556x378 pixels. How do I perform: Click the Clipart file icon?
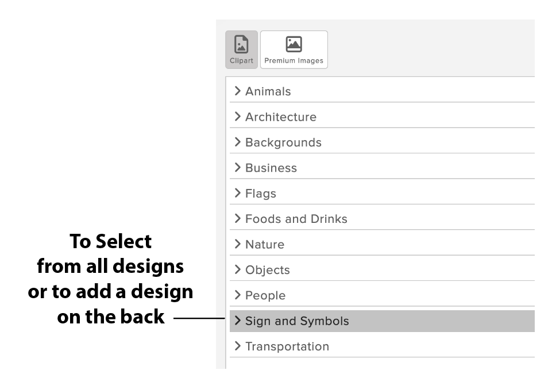[241, 44]
